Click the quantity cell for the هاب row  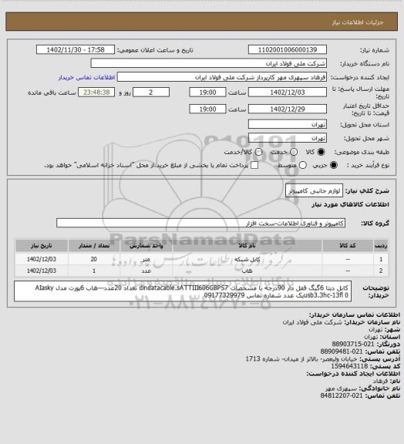pos(94,271)
